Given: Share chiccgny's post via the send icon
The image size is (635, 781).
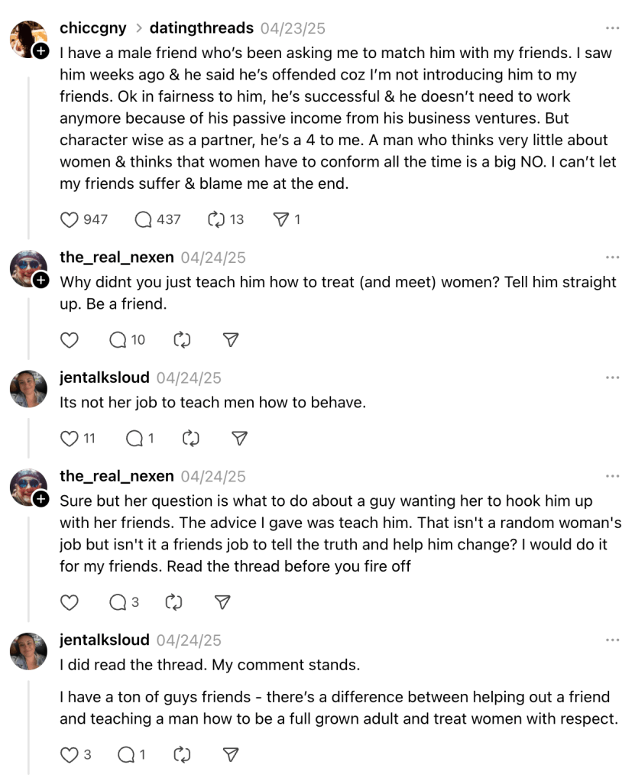Looking at the screenshot, I should (281, 219).
